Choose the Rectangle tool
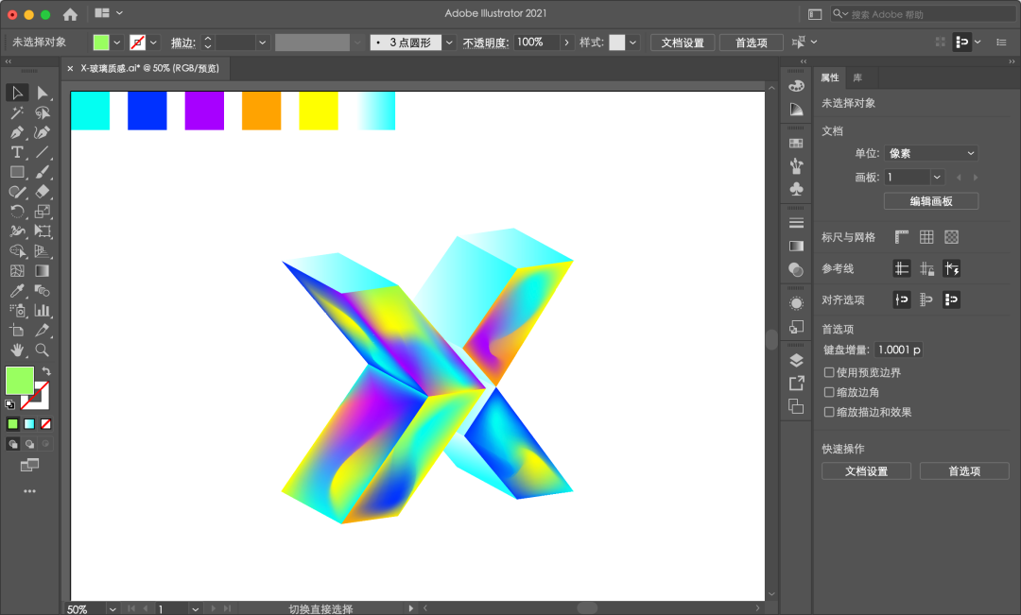1021x615 pixels. point(17,173)
